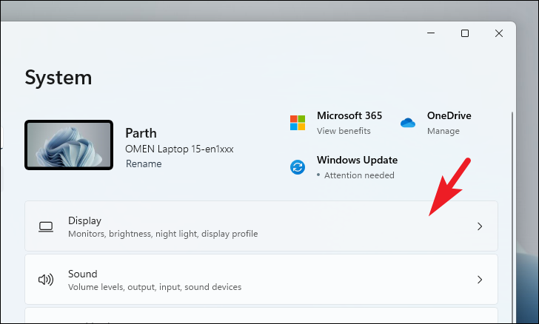Rename the OMEN laptop
The image size is (539, 324).
point(144,163)
